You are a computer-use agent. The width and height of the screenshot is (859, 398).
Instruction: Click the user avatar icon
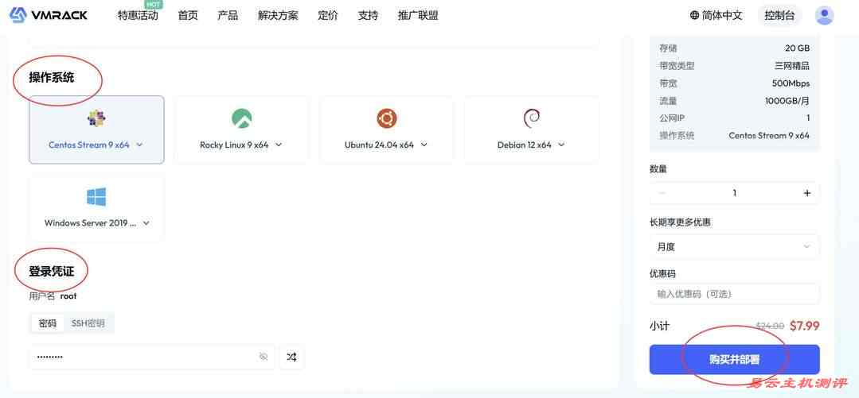pos(824,15)
